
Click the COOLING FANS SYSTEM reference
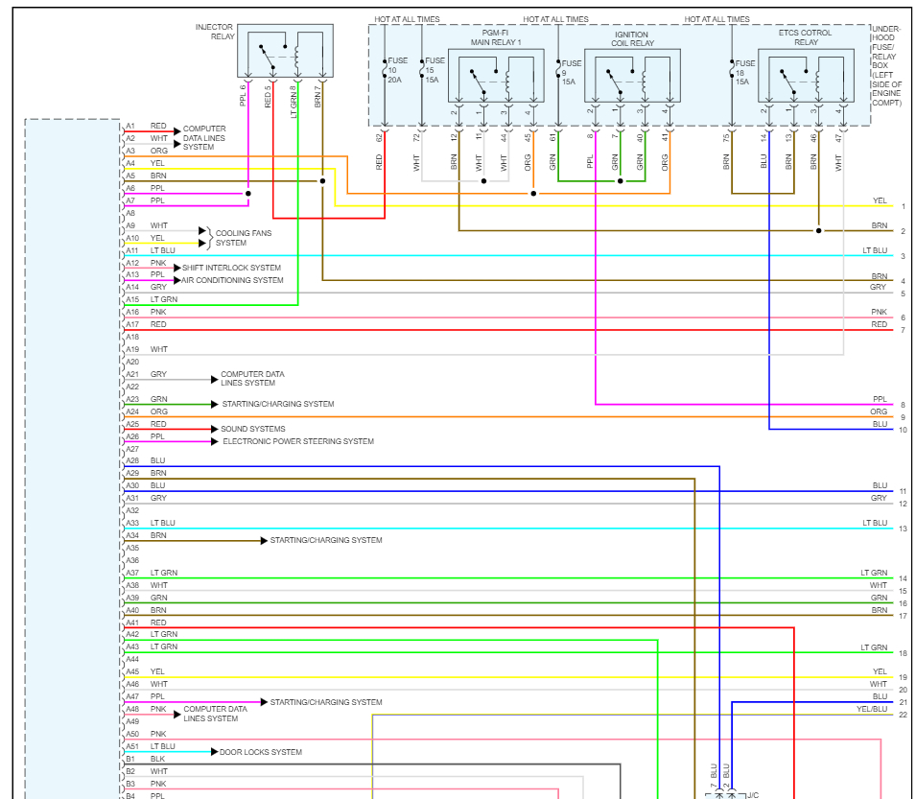(244, 238)
